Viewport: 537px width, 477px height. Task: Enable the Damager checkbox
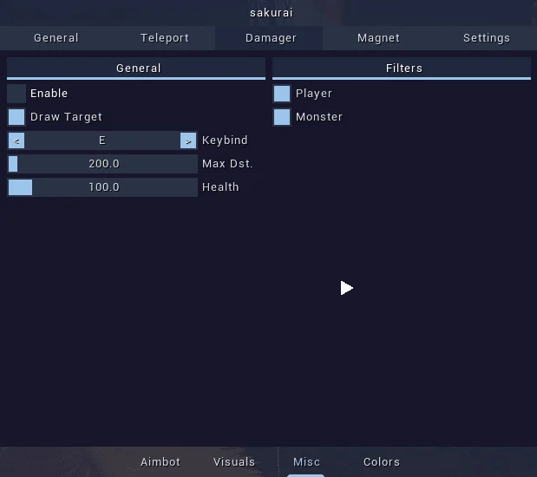click(16, 94)
